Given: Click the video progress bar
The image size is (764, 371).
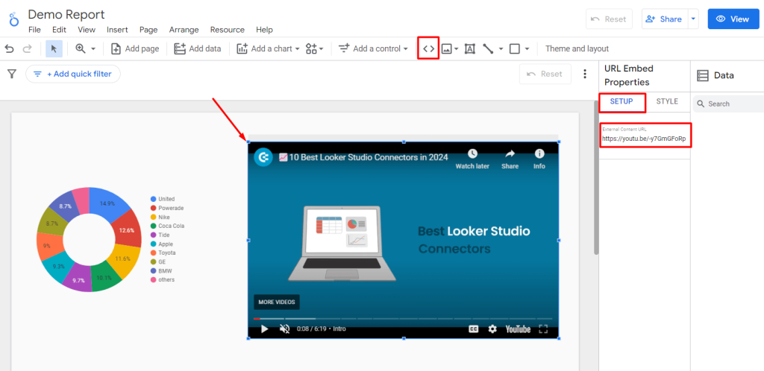Looking at the screenshot, I should tap(403, 319).
